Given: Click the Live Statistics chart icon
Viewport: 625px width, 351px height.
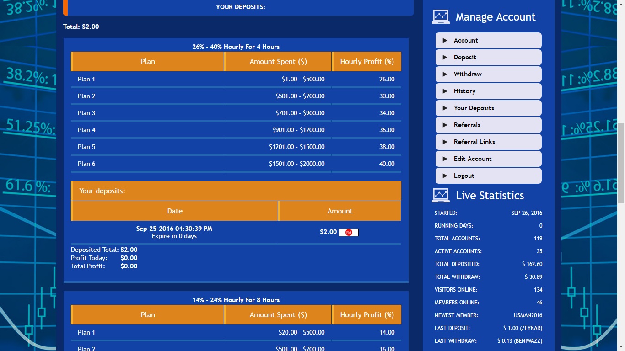Looking at the screenshot, I should (441, 196).
